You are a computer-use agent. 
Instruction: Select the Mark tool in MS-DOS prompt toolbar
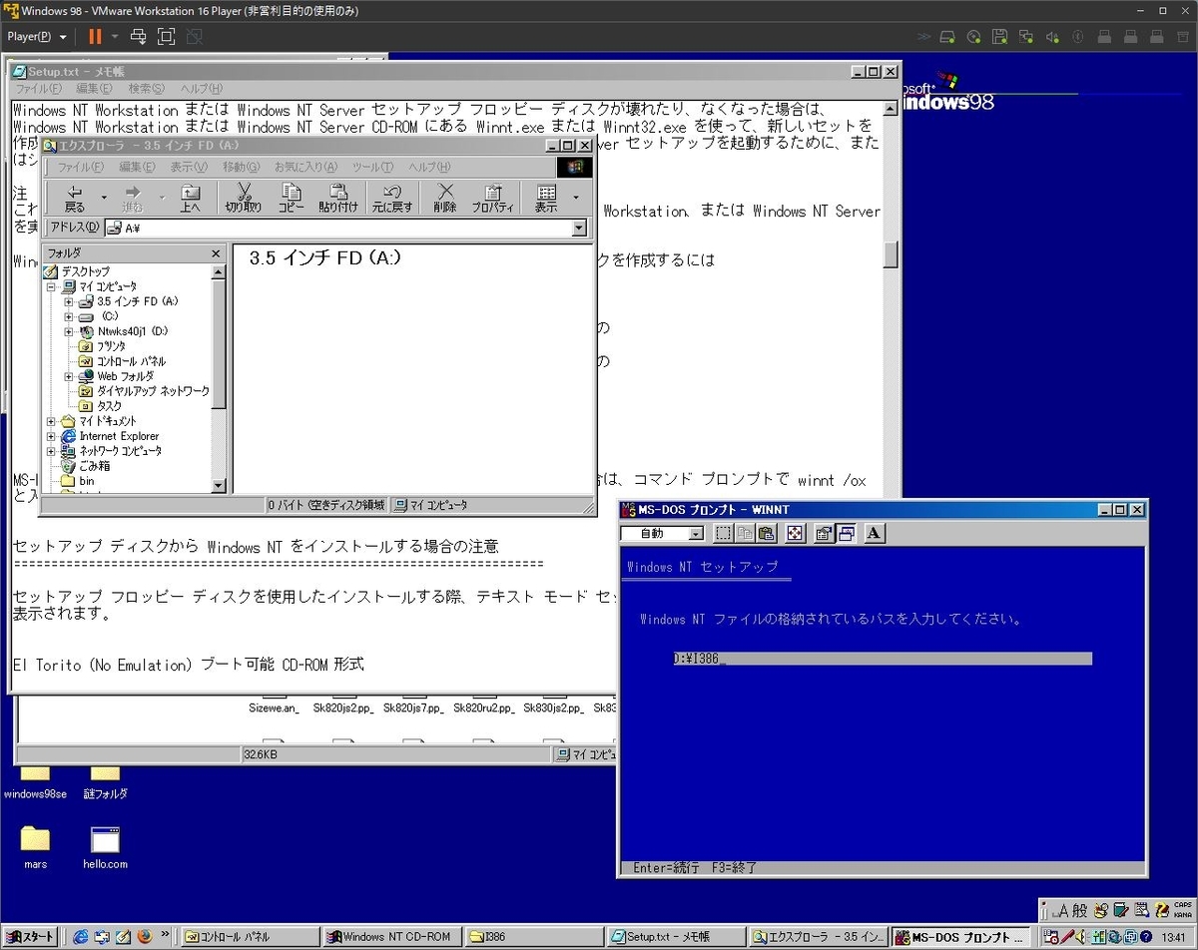pyautogui.click(x=723, y=533)
